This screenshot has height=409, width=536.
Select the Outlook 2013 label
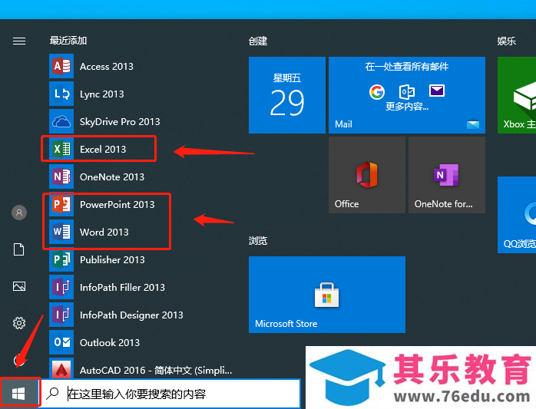[x=110, y=343]
